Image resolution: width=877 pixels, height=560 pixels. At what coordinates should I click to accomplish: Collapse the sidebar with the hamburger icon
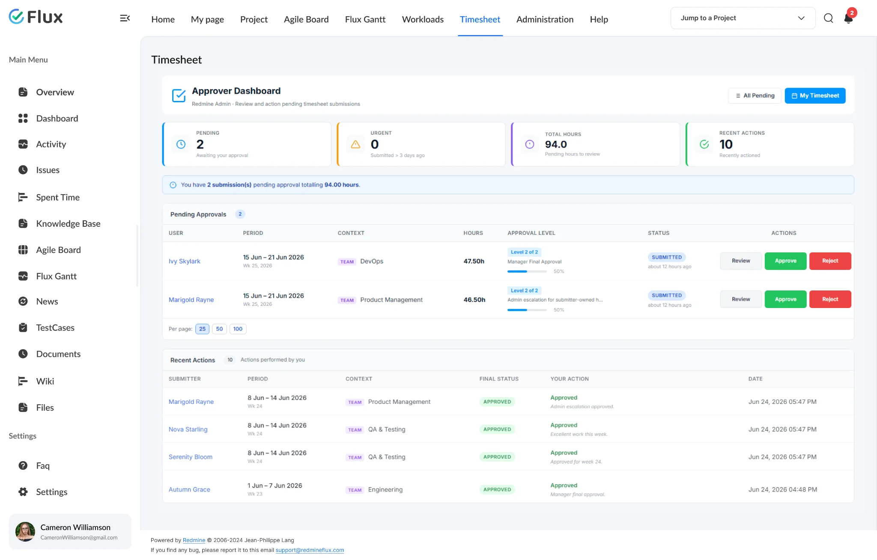pos(125,18)
